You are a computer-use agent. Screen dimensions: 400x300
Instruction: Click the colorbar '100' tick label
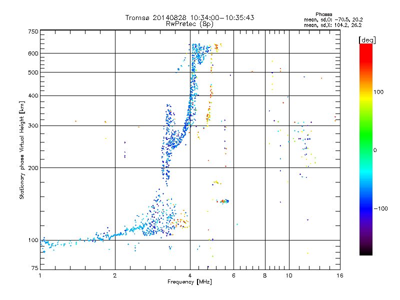(x=378, y=92)
